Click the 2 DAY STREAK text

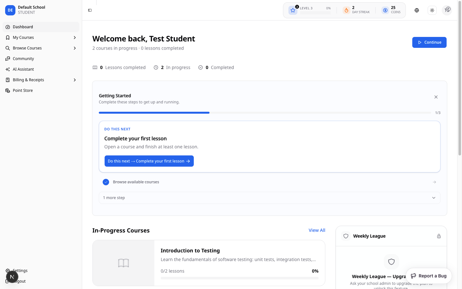click(x=361, y=10)
